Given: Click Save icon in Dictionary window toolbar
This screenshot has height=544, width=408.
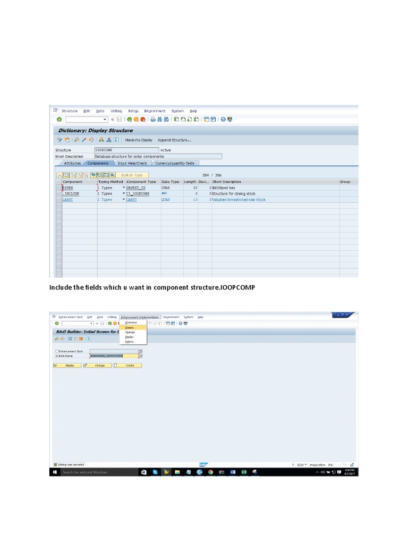Looking at the screenshot, I should coord(119,120).
